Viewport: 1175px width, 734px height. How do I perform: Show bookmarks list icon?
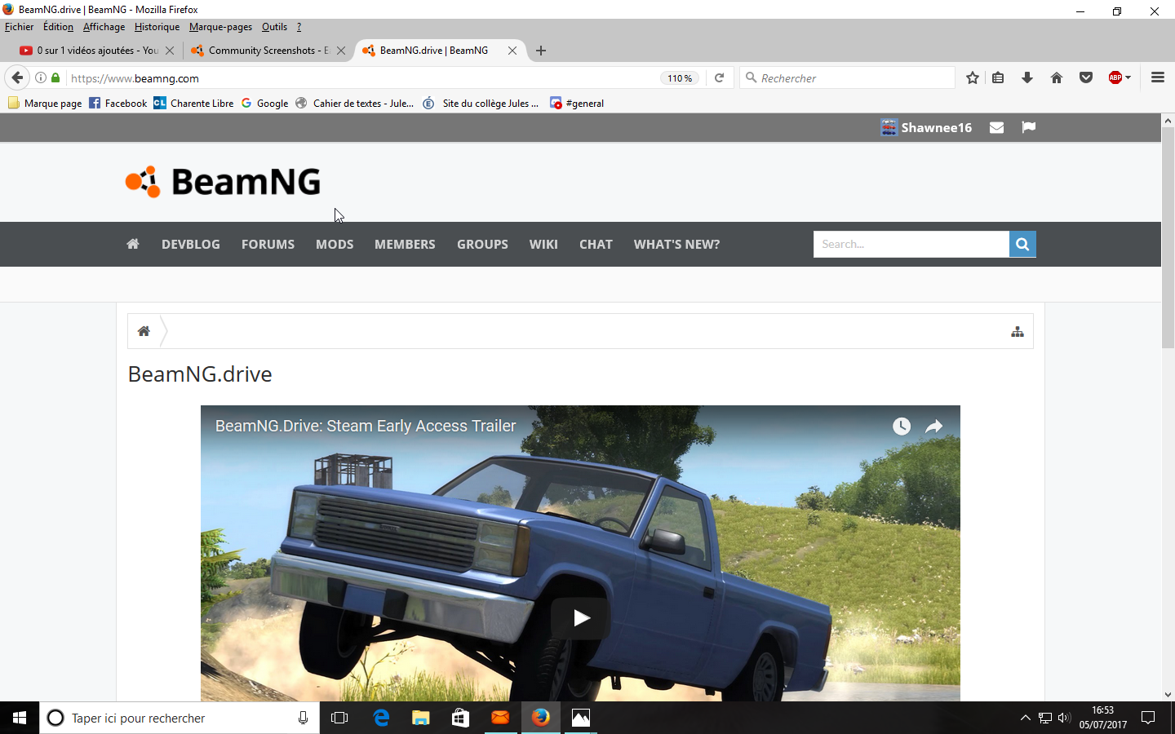tap(998, 78)
